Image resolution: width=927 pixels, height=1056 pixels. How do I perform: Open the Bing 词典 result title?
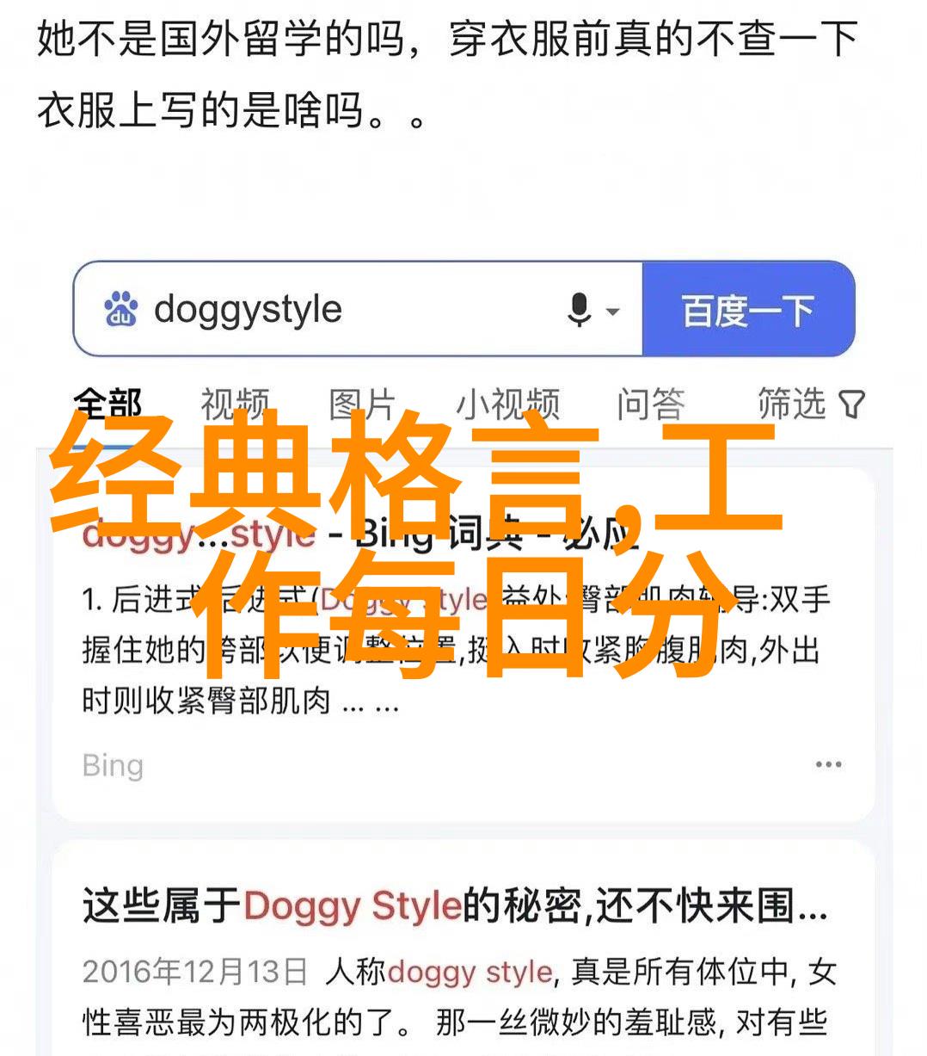(x=361, y=534)
